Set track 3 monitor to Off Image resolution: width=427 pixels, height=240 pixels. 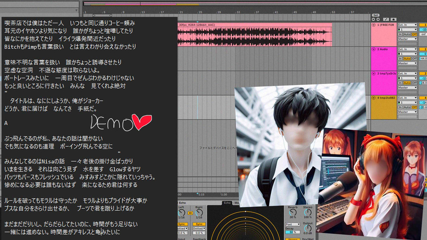[414, 83]
